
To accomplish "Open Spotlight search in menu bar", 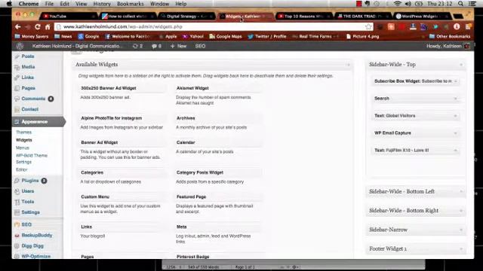I will tap(460, 4).
